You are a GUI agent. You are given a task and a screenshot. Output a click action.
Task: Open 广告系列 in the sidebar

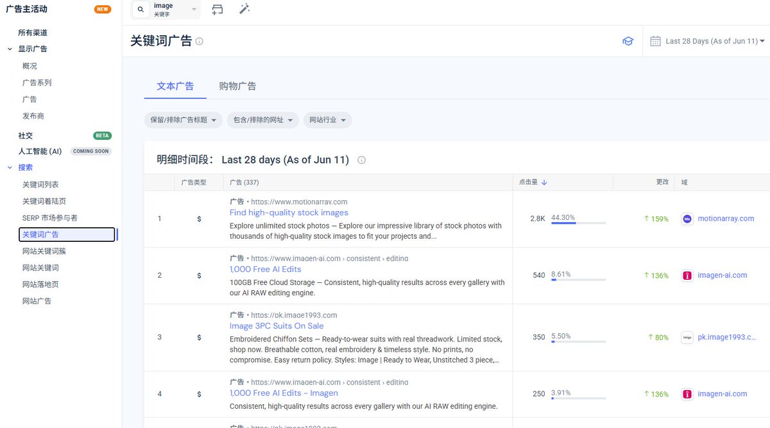37,83
